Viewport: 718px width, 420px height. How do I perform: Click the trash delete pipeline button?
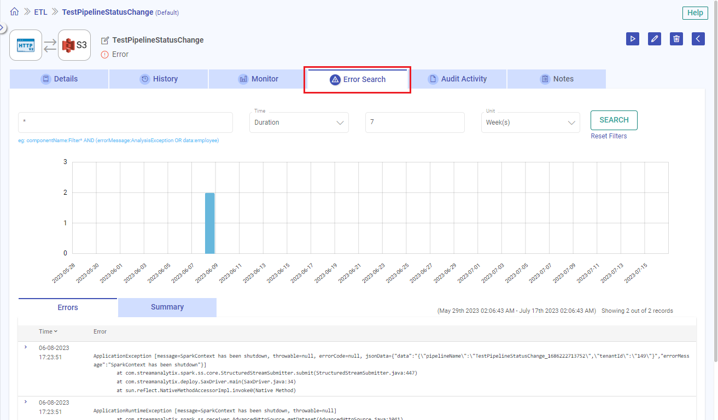point(676,38)
